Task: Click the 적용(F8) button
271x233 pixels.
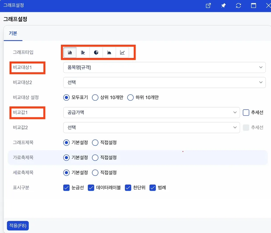Action: coord(18,225)
